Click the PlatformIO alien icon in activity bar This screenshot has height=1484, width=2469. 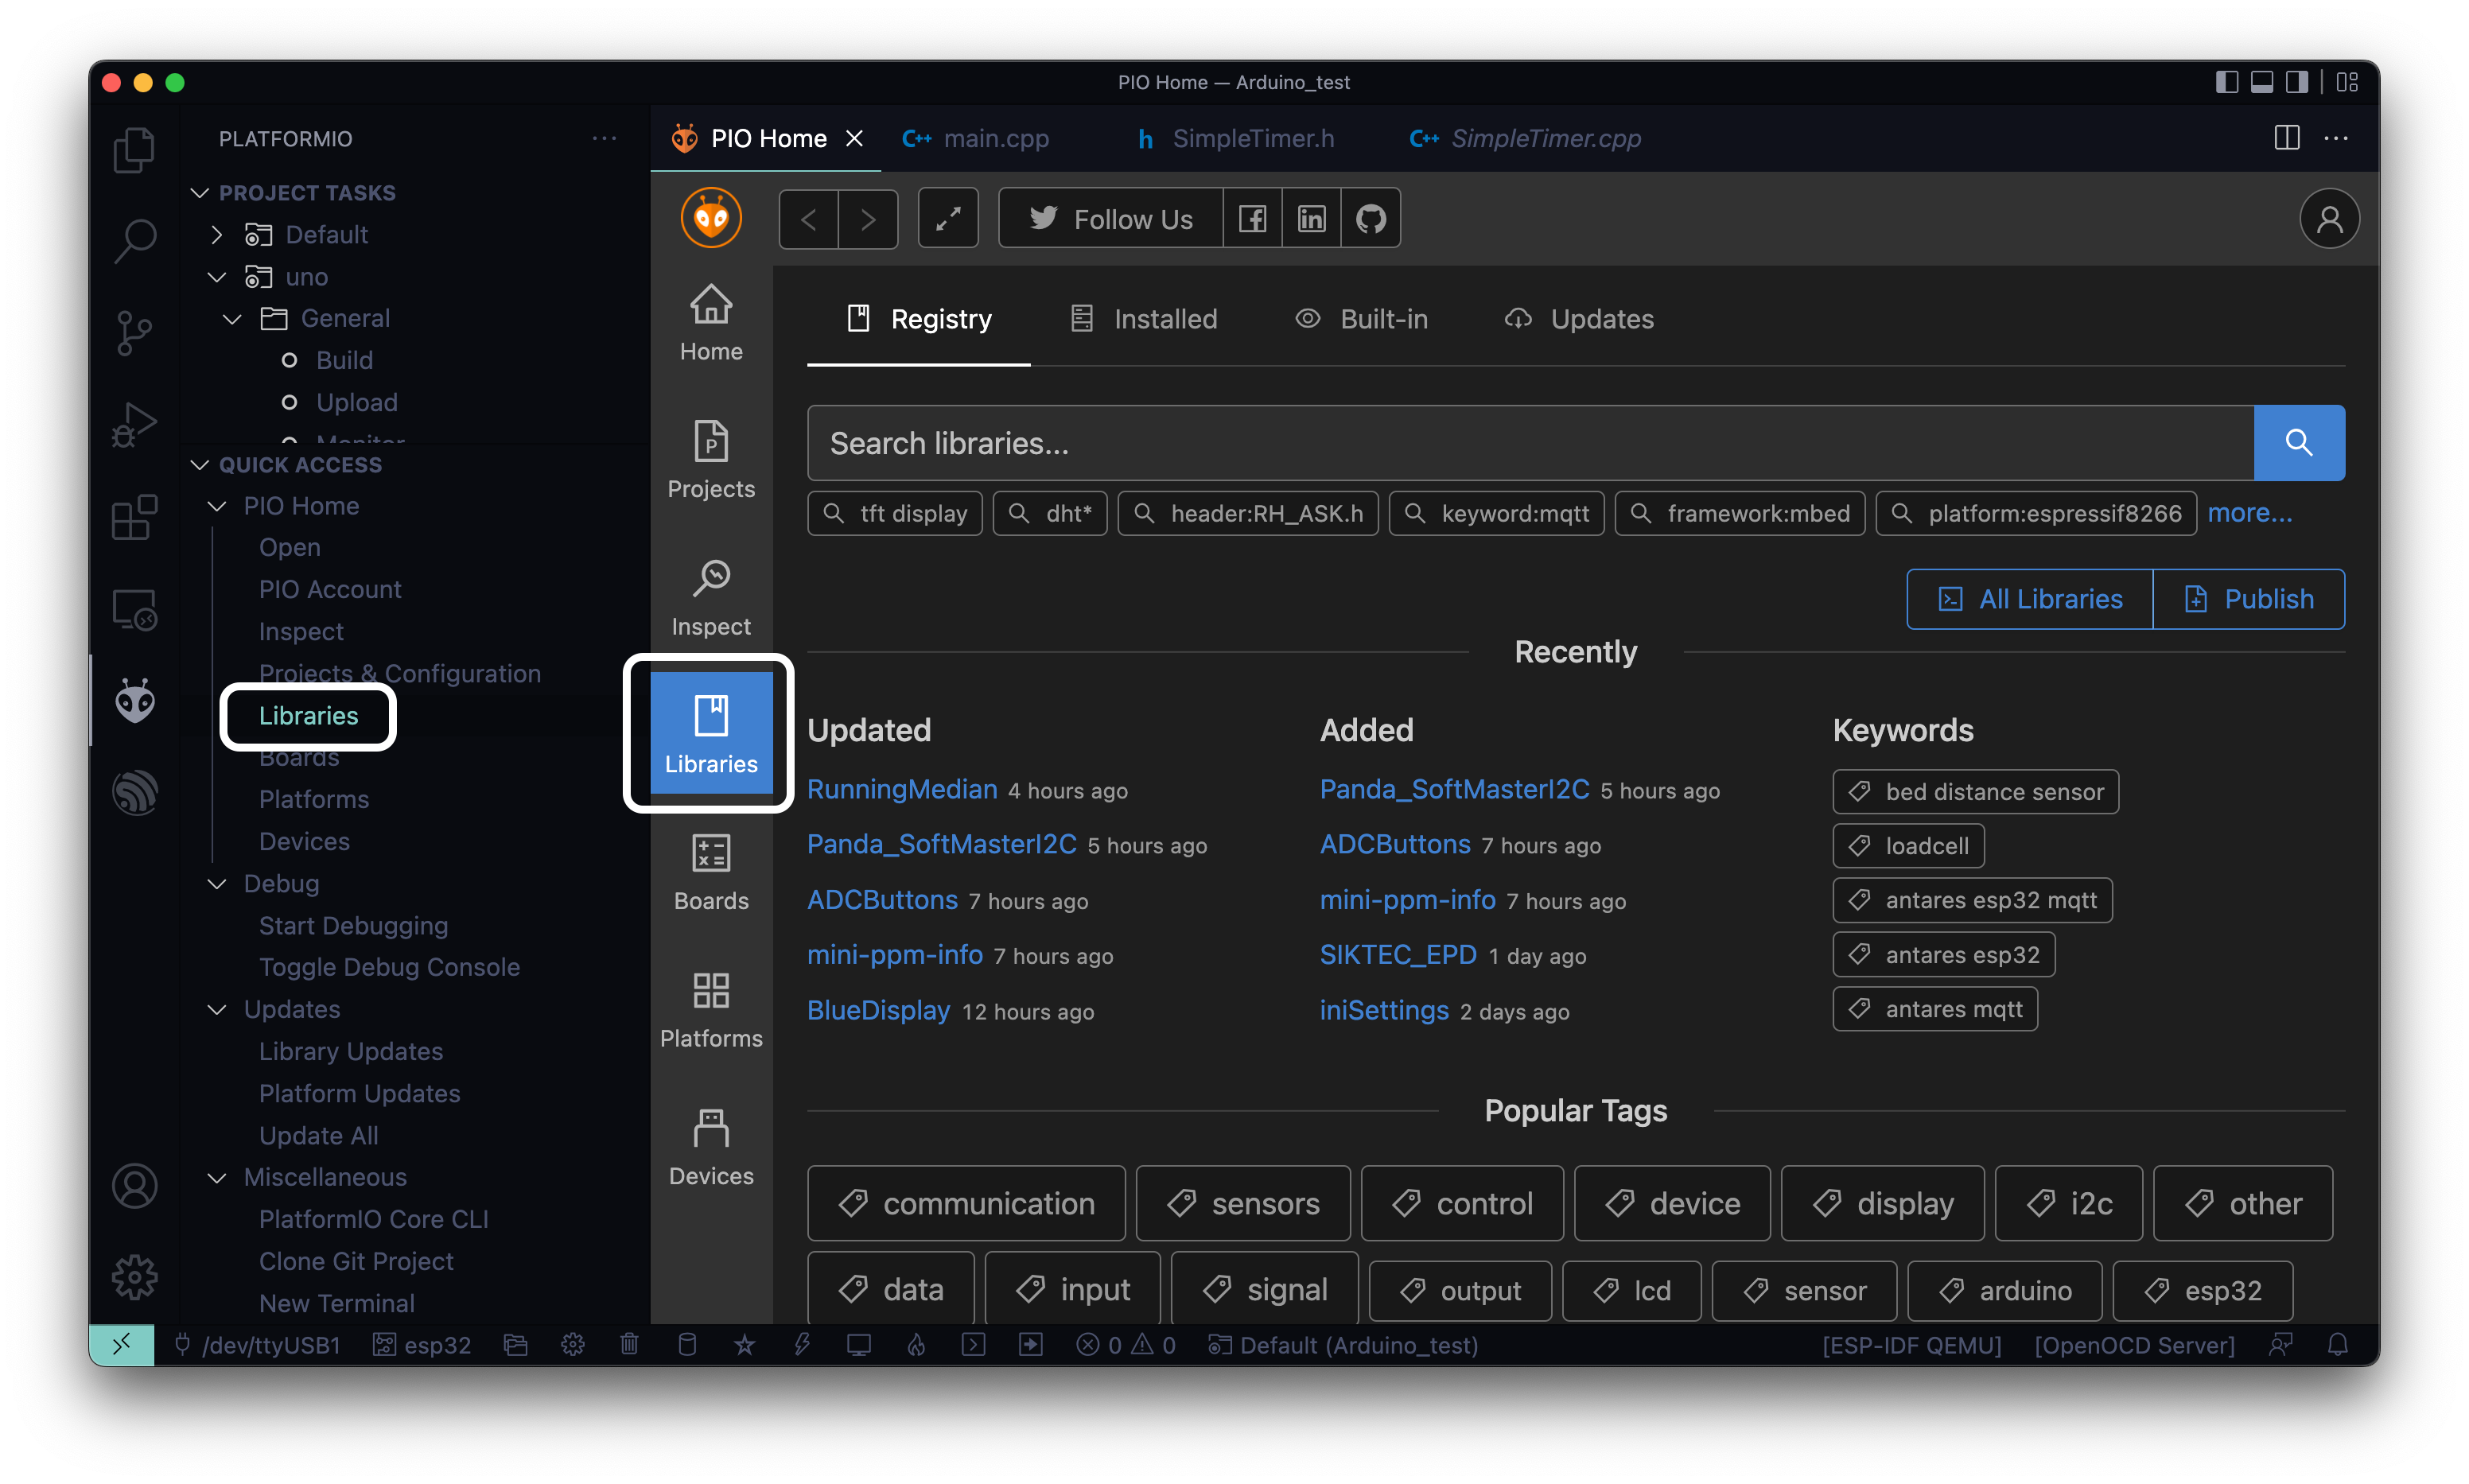click(134, 701)
